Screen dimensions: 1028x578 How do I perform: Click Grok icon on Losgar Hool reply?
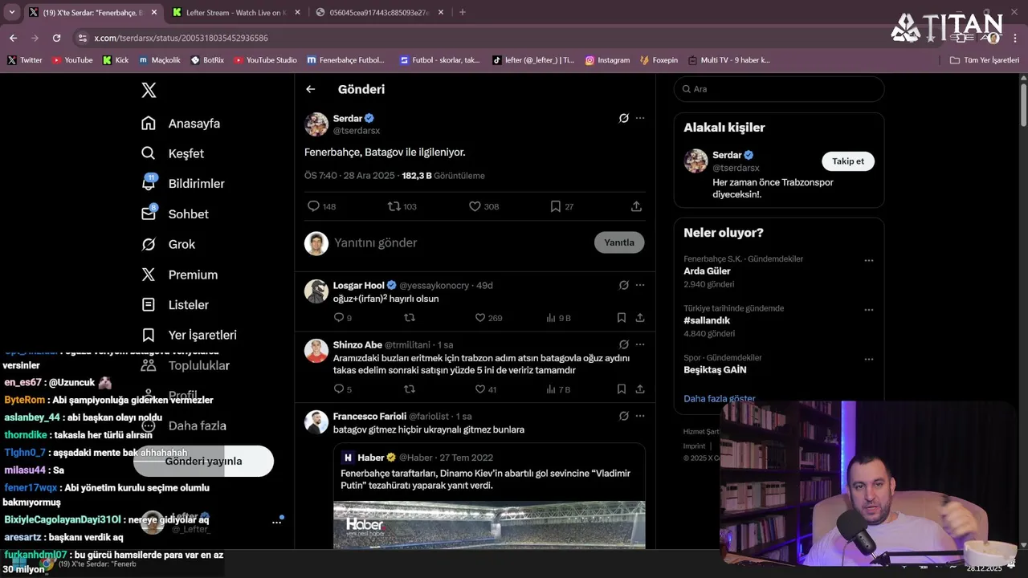pos(623,285)
